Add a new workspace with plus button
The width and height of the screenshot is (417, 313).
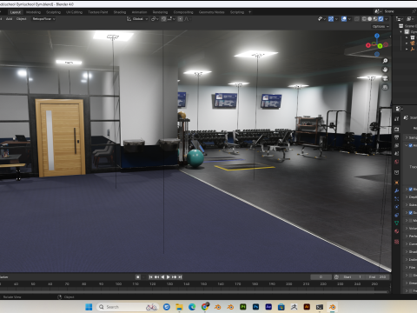249,12
